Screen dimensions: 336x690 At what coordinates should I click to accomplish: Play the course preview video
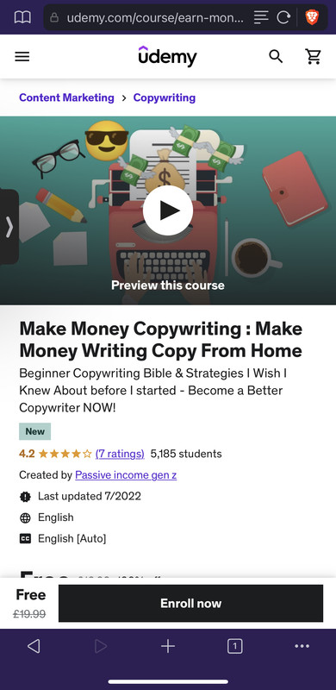168,210
